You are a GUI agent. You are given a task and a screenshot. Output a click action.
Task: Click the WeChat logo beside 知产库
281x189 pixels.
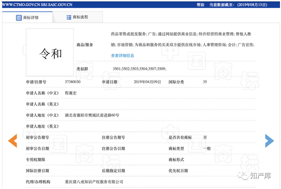point(243,176)
